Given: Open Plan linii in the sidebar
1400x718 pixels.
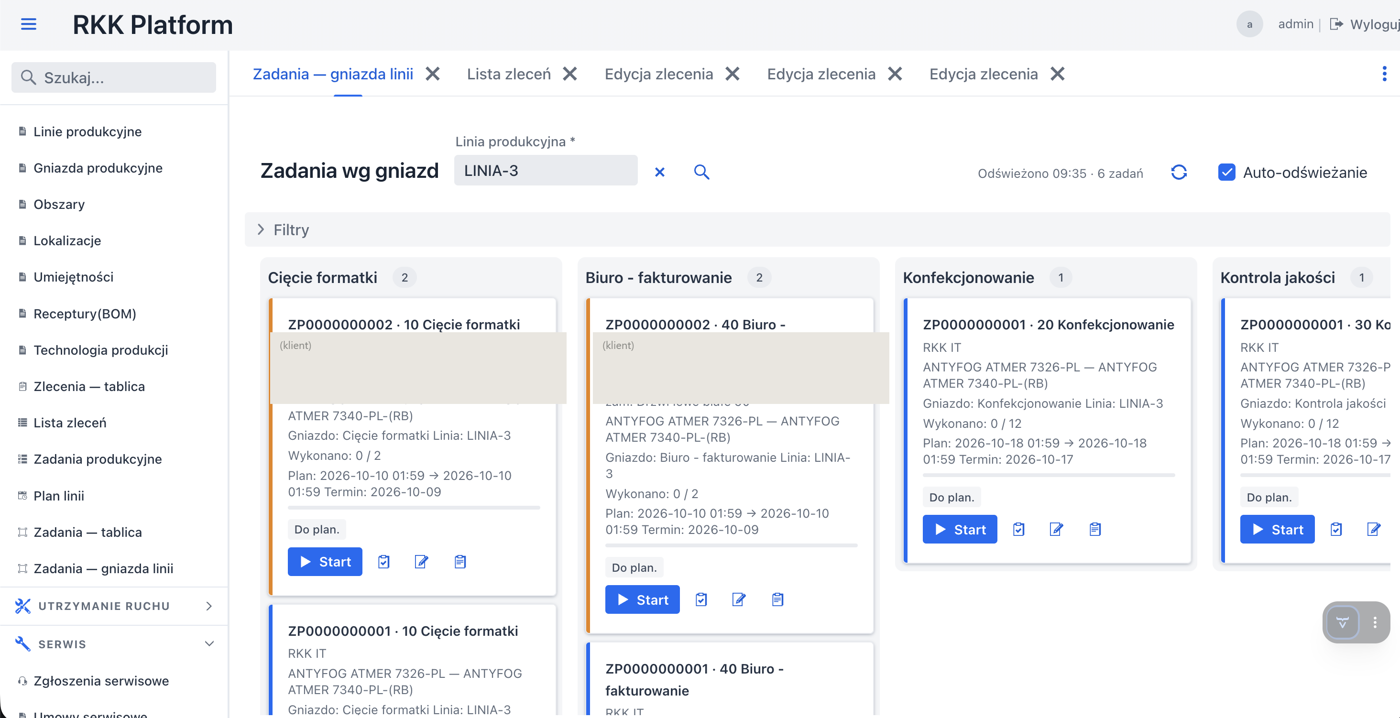Looking at the screenshot, I should coord(58,496).
